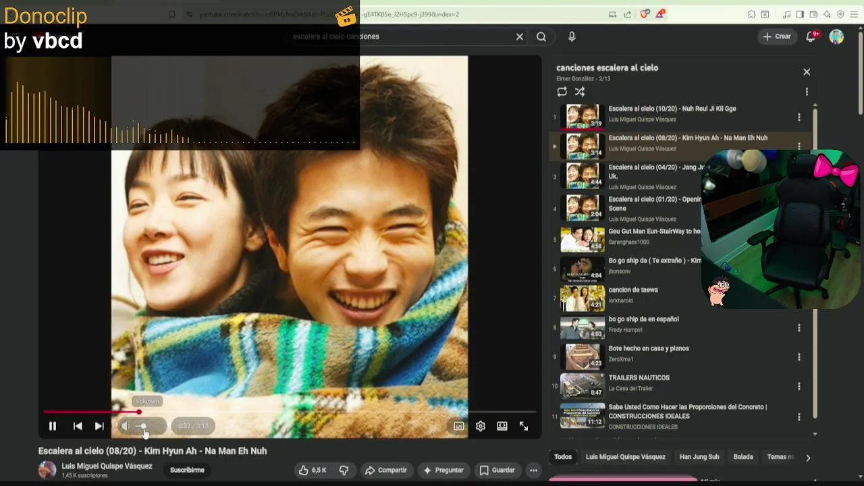Open playlist options three-dot menu
The width and height of the screenshot is (864, 486).
(807, 92)
